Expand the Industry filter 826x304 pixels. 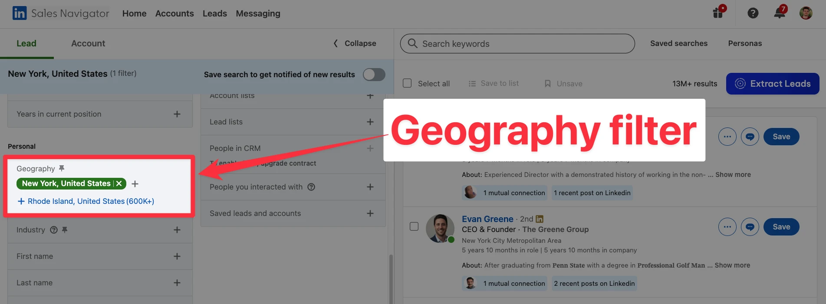click(x=177, y=230)
